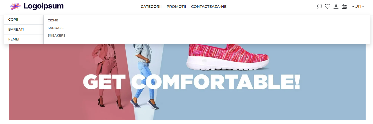Select the COPII category

[x=24, y=20]
